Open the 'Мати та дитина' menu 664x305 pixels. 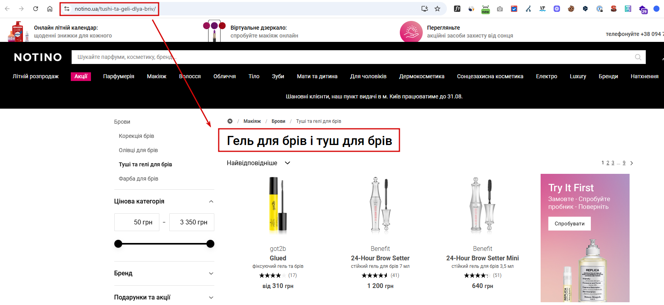point(317,76)
